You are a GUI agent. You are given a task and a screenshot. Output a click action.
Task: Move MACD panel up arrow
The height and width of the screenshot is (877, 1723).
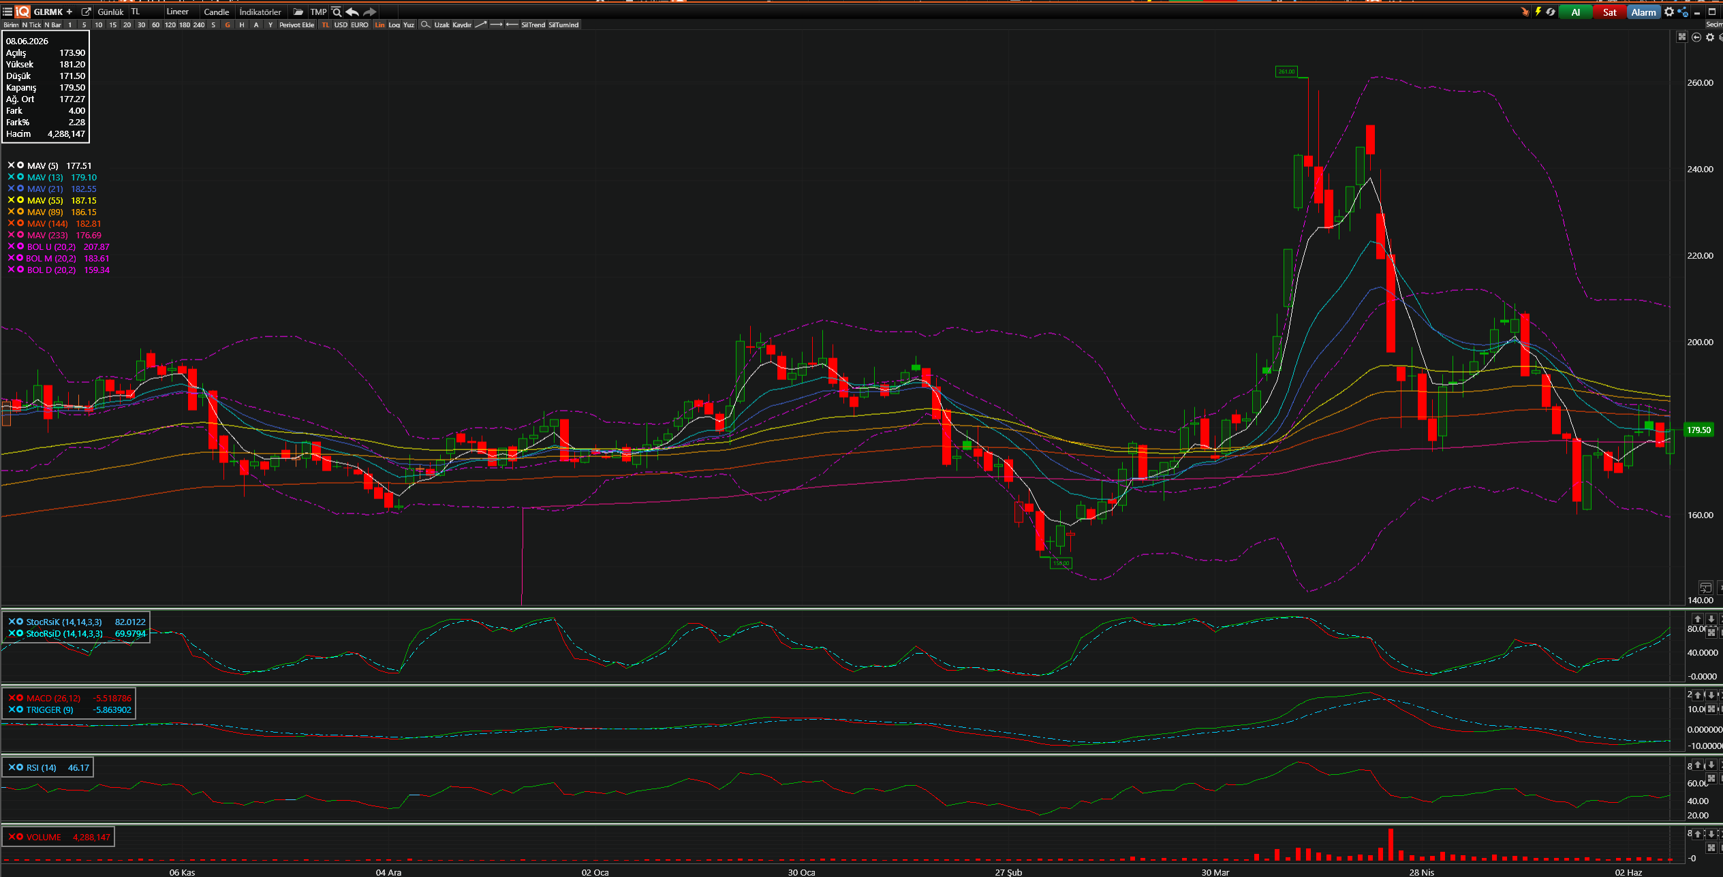pos(1698,695)
